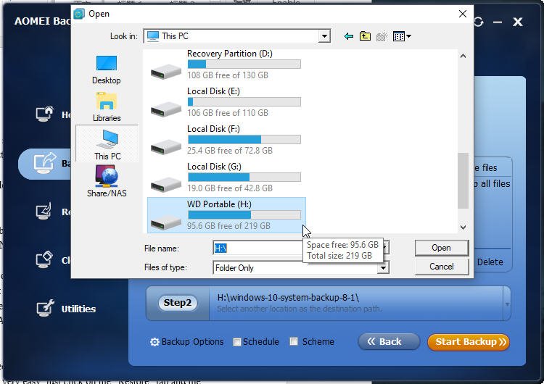Image resolution: width=544 pixels, height=384 pixels.
Task: Expand the Look in dropdown
Action: [x=324, y=36]
